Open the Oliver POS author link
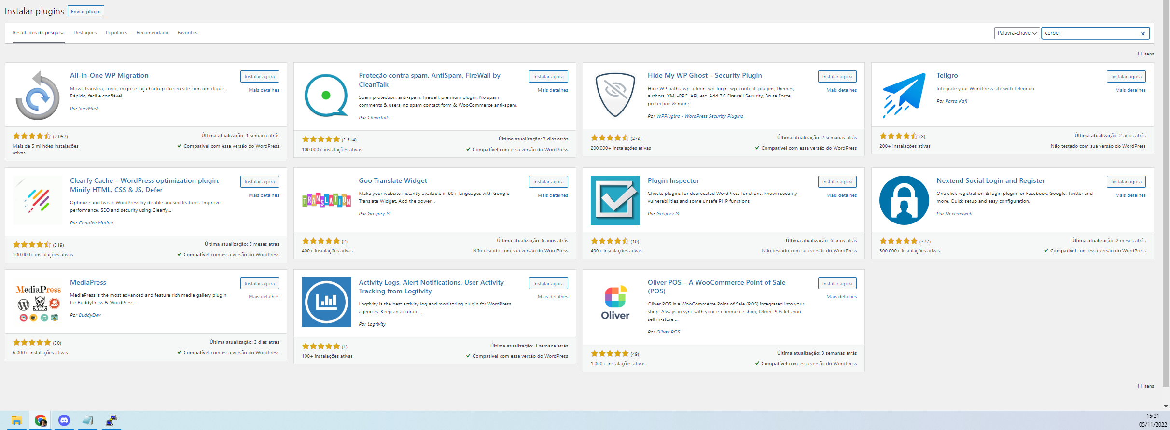 (x=668, y=332)
